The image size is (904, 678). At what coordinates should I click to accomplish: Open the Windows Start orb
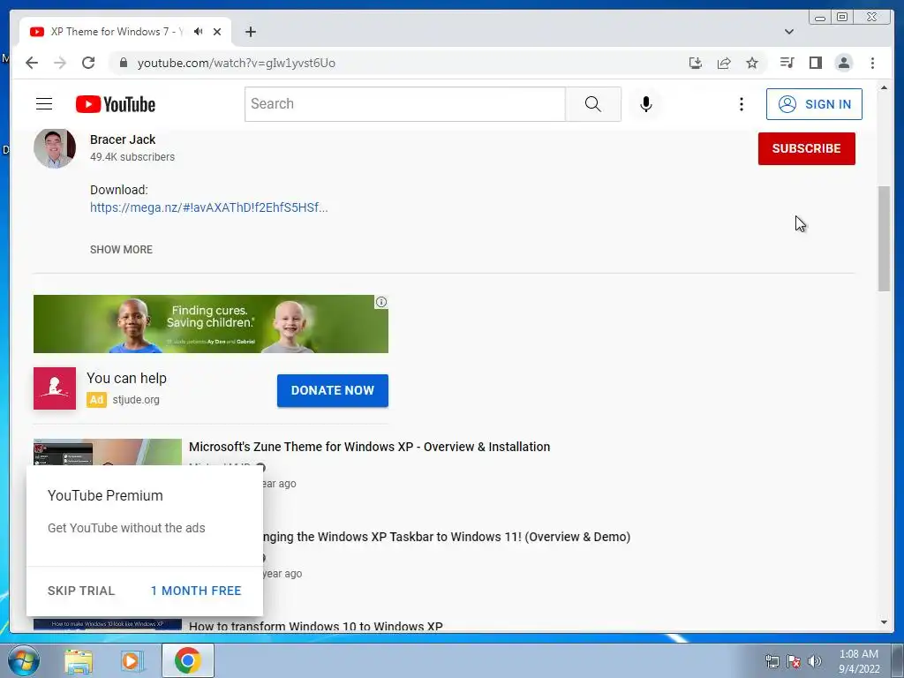coord(24,660)
